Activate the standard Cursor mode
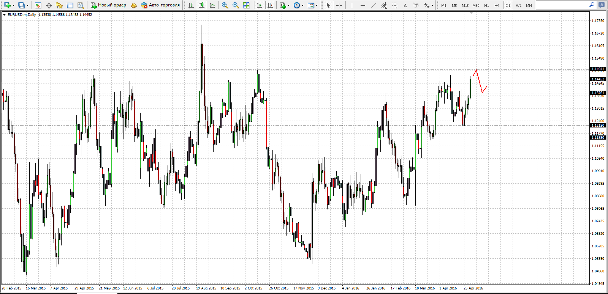Image resolution: width=608 pixels, height=294 pixels. pyautogui.click(x=328, y=5)
